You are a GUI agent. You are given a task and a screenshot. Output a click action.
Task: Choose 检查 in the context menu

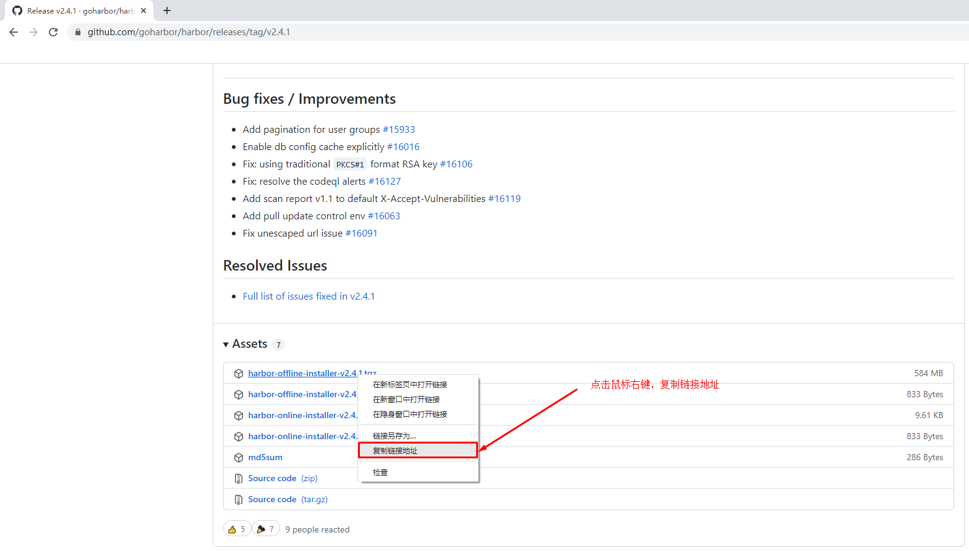coord(380,473)
